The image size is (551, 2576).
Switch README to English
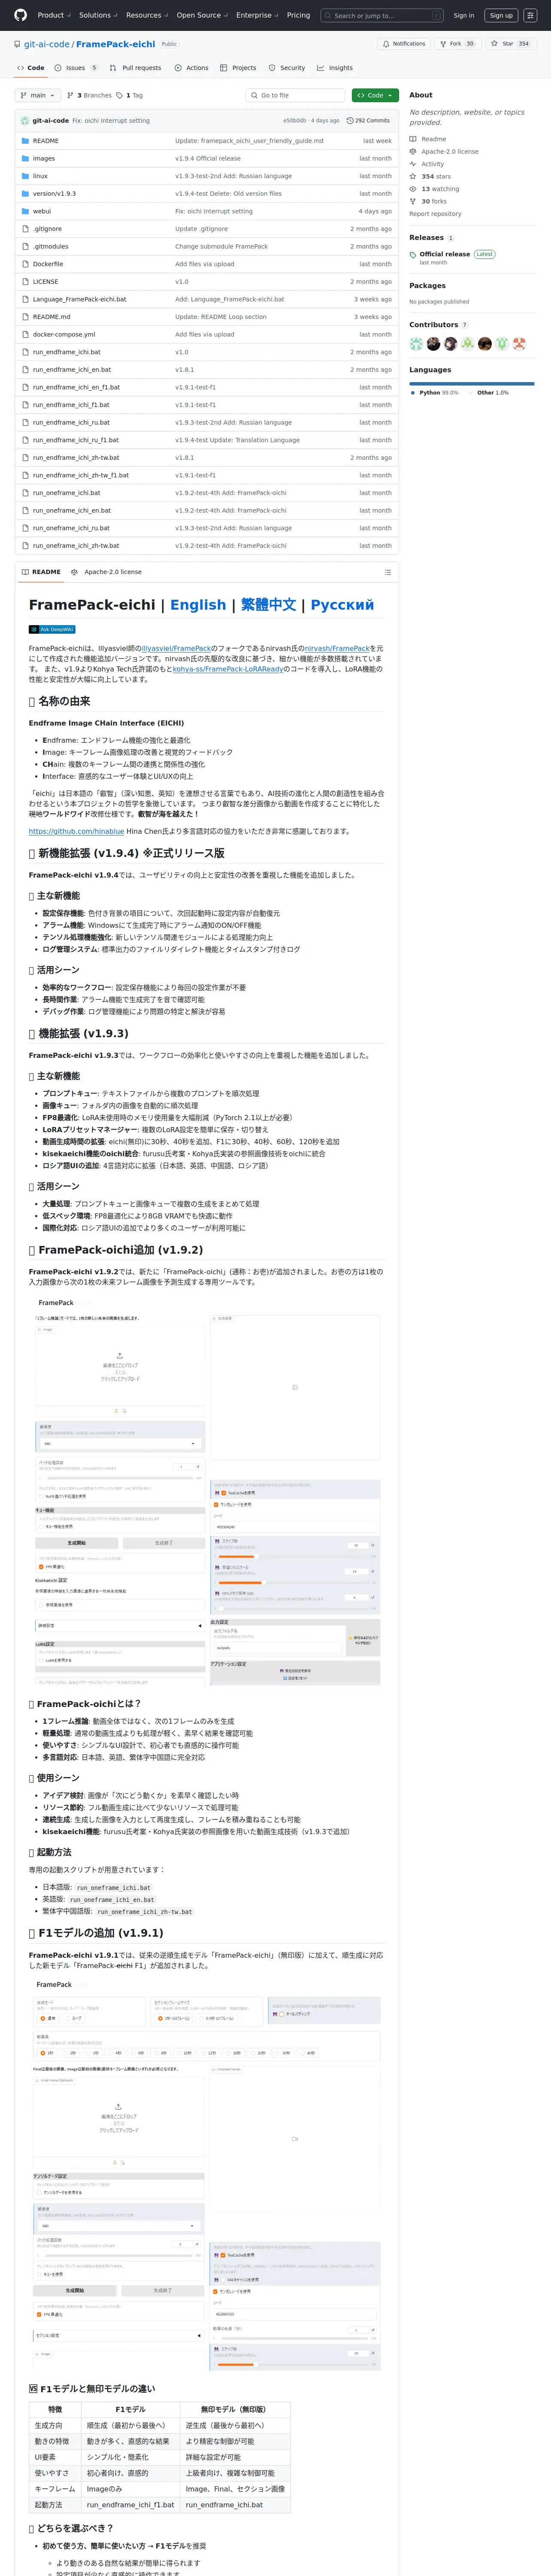click(198, 605)
